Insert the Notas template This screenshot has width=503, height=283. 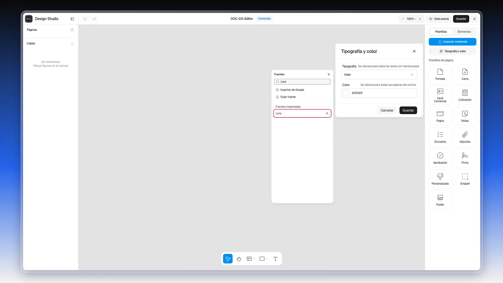point(465,116)
